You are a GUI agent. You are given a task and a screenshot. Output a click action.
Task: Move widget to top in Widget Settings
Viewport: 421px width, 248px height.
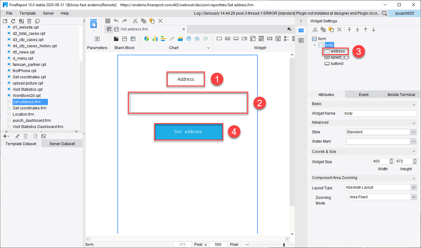pyautogui.click(x=349, y=30)
